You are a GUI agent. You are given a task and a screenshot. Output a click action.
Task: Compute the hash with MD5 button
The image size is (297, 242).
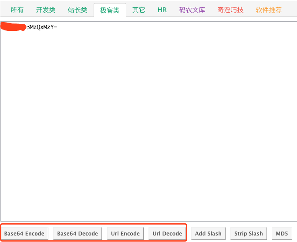pyautogui.click(x=282, y=233)
